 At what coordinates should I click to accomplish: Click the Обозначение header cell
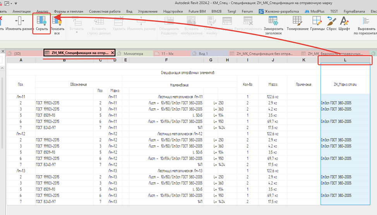tap(79, 85)
